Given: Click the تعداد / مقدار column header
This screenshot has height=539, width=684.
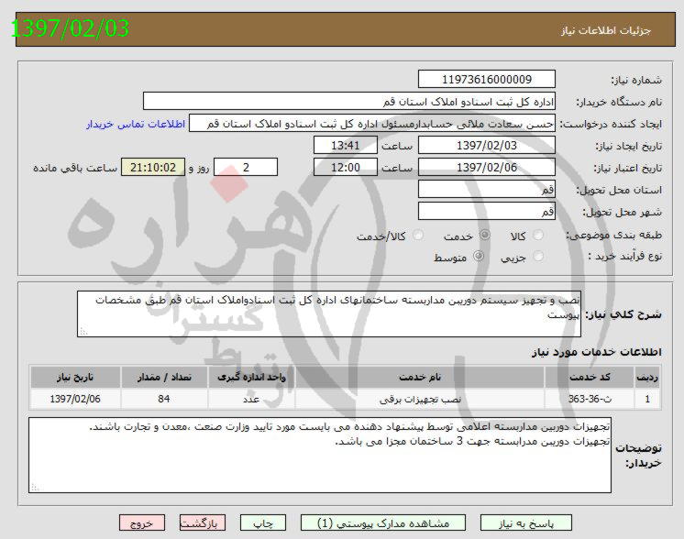Looking at the screenshot, I should pyautogui.click(x=164, y=378).
